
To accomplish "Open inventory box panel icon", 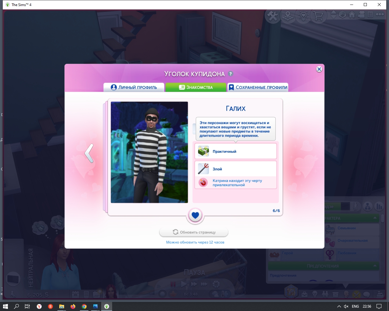I will click(x=336, y=294).
